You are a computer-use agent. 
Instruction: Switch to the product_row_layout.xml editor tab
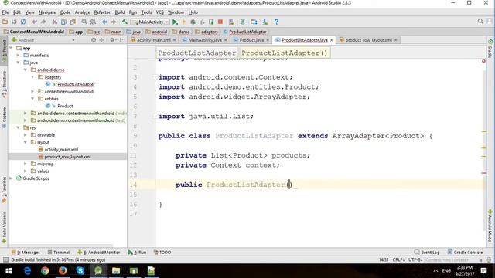(x=368, y=40)
